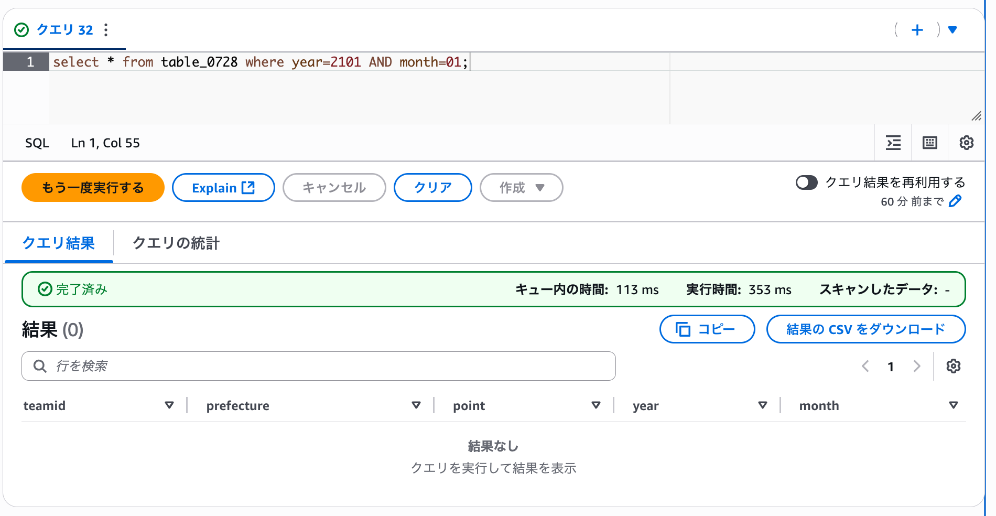Expand the 作成 dropdown
This screenshot has height=516, width=996.
tap(522, 188)
